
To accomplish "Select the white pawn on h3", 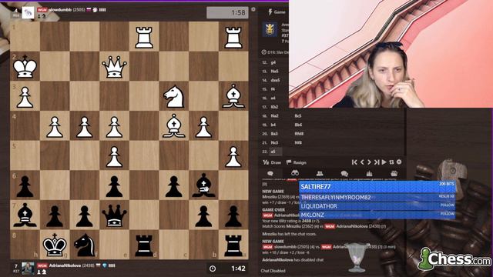I will tap(25, 98).
